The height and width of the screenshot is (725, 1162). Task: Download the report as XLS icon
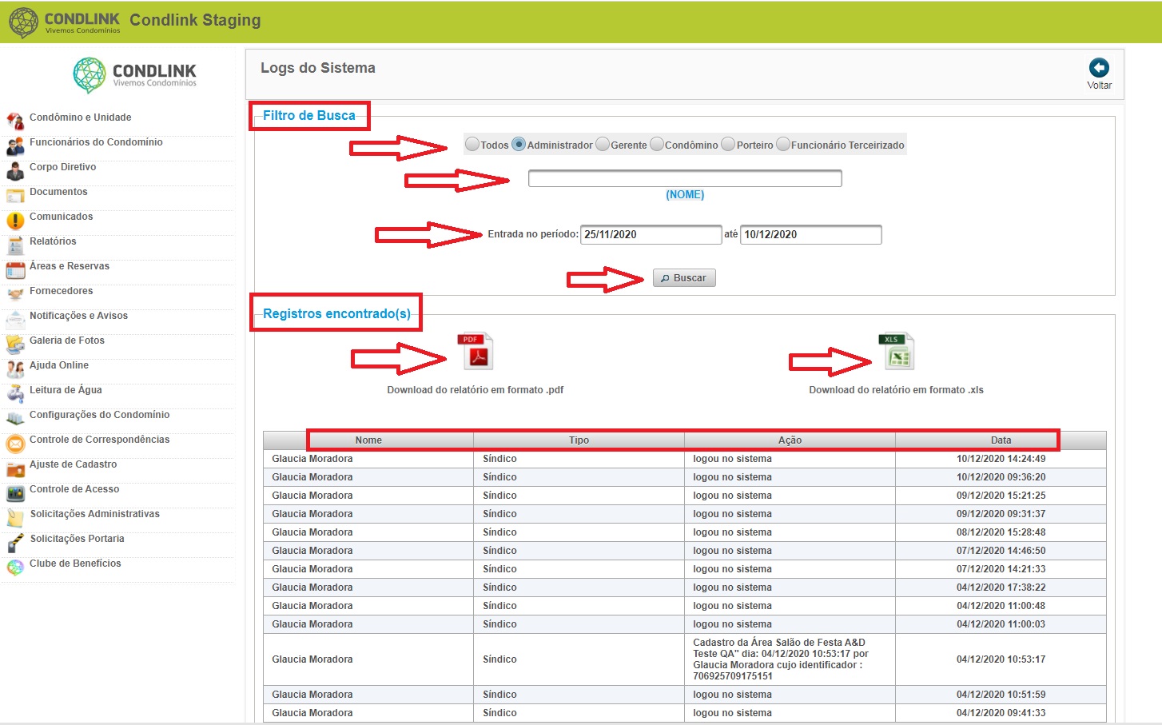897,352
